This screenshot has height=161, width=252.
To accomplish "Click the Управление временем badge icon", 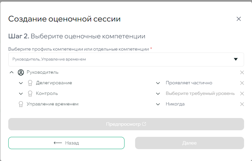I will coord(21,104).
